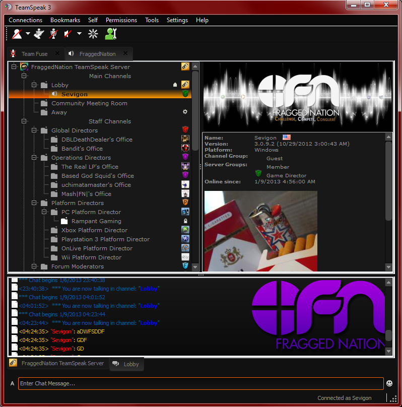Open Connections menu
This screenshot has width=402, height=407.
25,20
